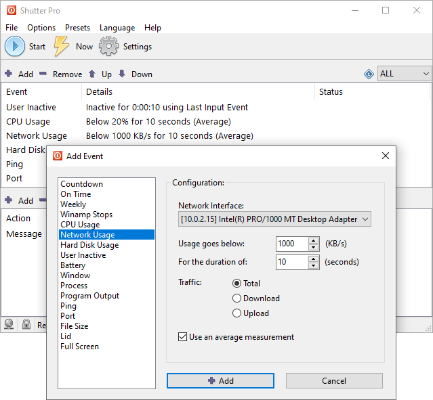This screenshot has height=400, width=433.
Task: Open the Network Interface dropdown
Action: (274, 219)
